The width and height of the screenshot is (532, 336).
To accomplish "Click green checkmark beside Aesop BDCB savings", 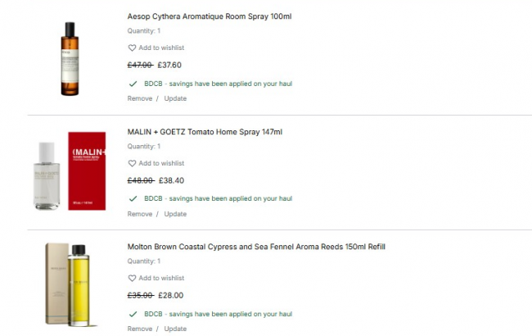I will tap(133, 84).
